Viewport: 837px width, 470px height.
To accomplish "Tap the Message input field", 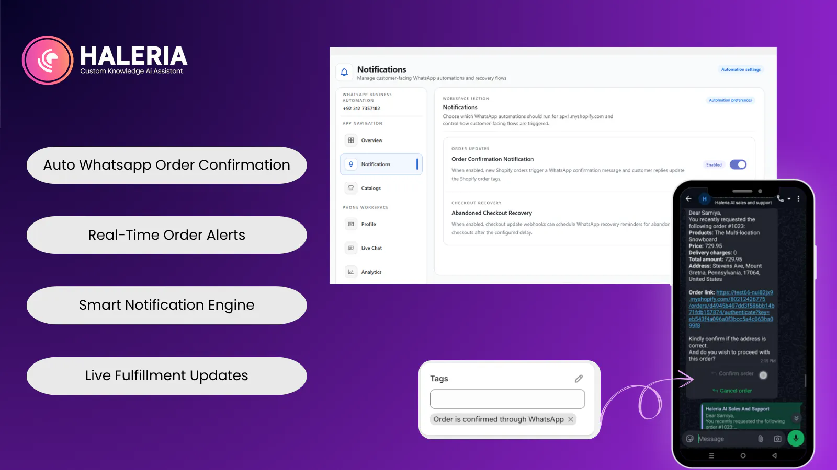I will [x=726, y=439].
